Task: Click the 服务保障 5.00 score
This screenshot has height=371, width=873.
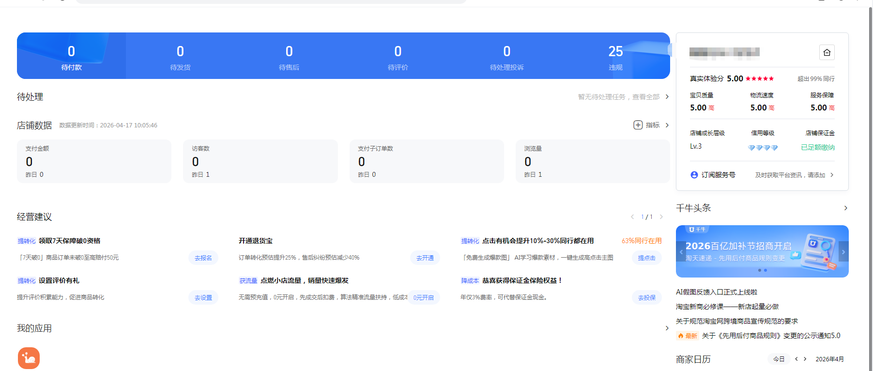Action: (819, 108)
